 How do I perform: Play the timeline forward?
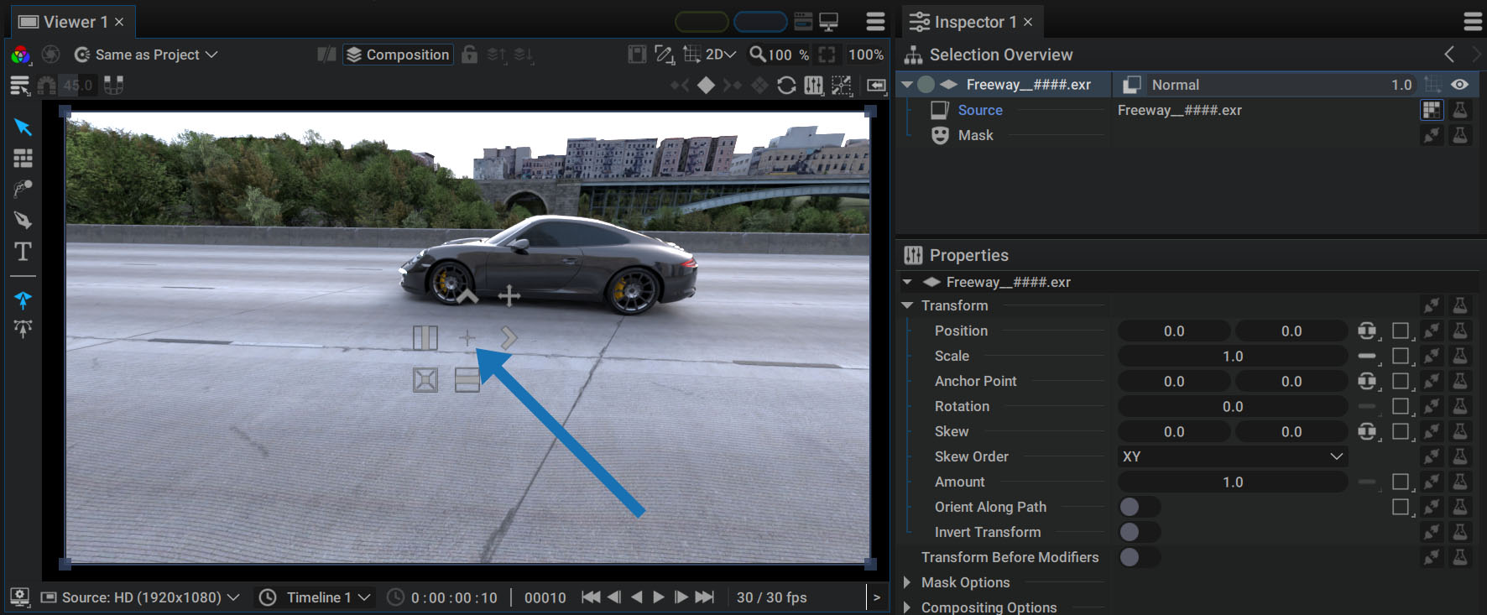[659, 597]
